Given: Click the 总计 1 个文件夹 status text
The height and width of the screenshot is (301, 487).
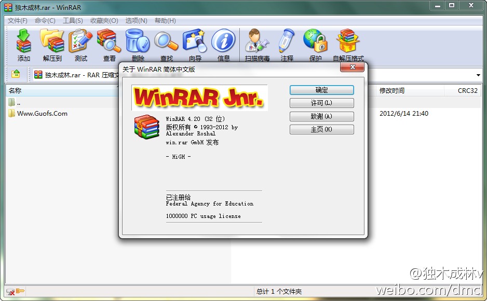Looking at the screenshot, I should pos(279,291).
